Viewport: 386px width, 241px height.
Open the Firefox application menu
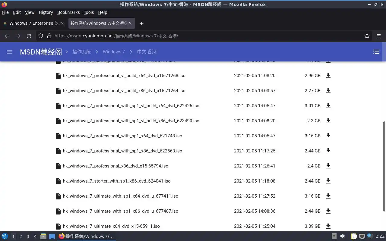(x=379, y=36)
